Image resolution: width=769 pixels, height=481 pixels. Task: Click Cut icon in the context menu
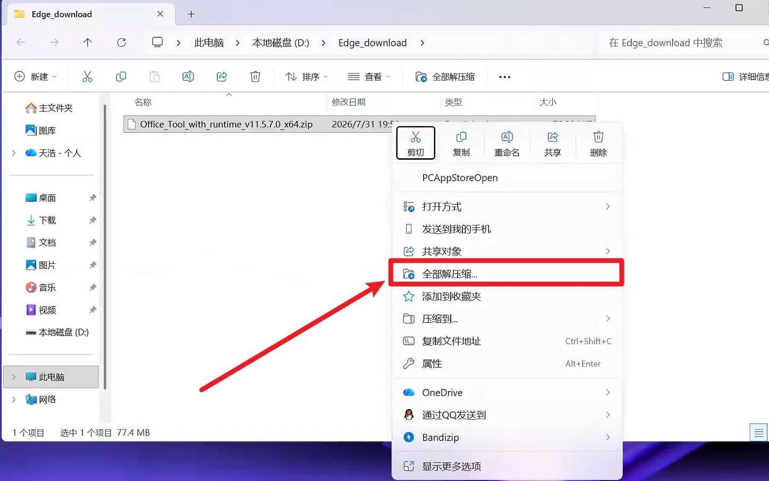click(x=416, y=143)
